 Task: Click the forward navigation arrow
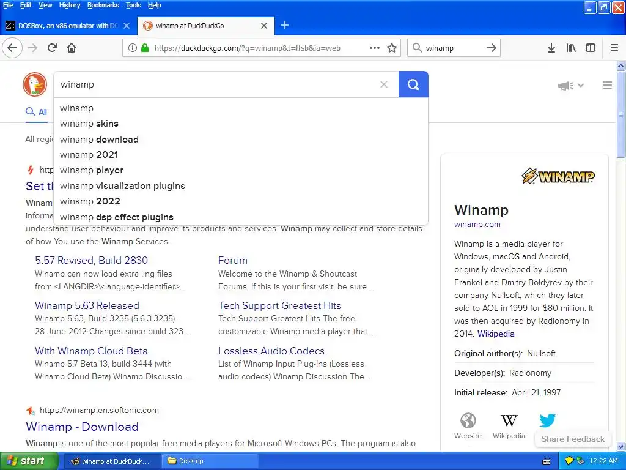tap(32, 48)
